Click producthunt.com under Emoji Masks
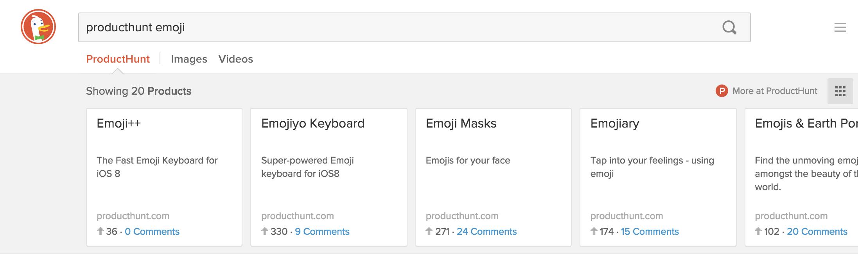The image size is (858, 259). click(462, 216)
